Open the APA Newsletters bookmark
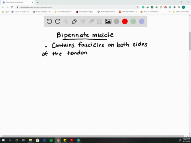191x143 pixels. pyautogui.click(x=129, y=12)
